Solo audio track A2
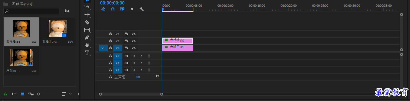 [141, 63]
